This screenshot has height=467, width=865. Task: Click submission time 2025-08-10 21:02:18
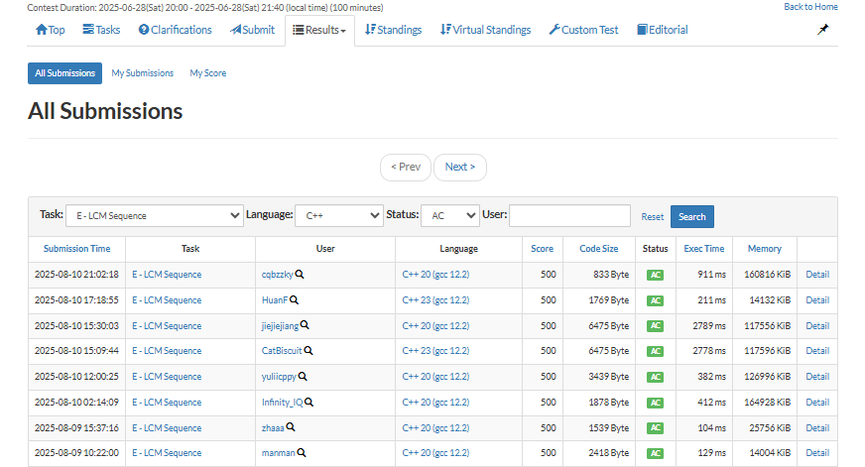pos(76,275)
